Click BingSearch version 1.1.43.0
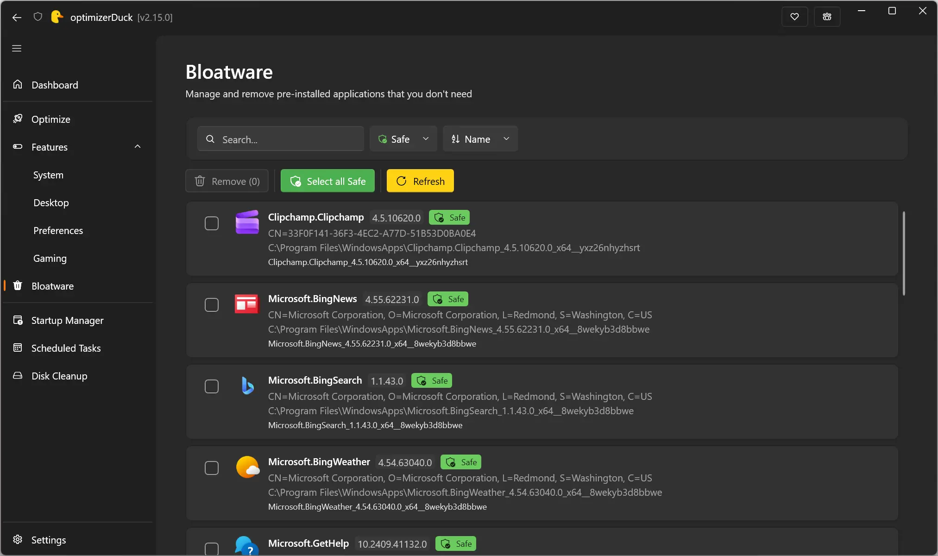 (x=387, y=381)
